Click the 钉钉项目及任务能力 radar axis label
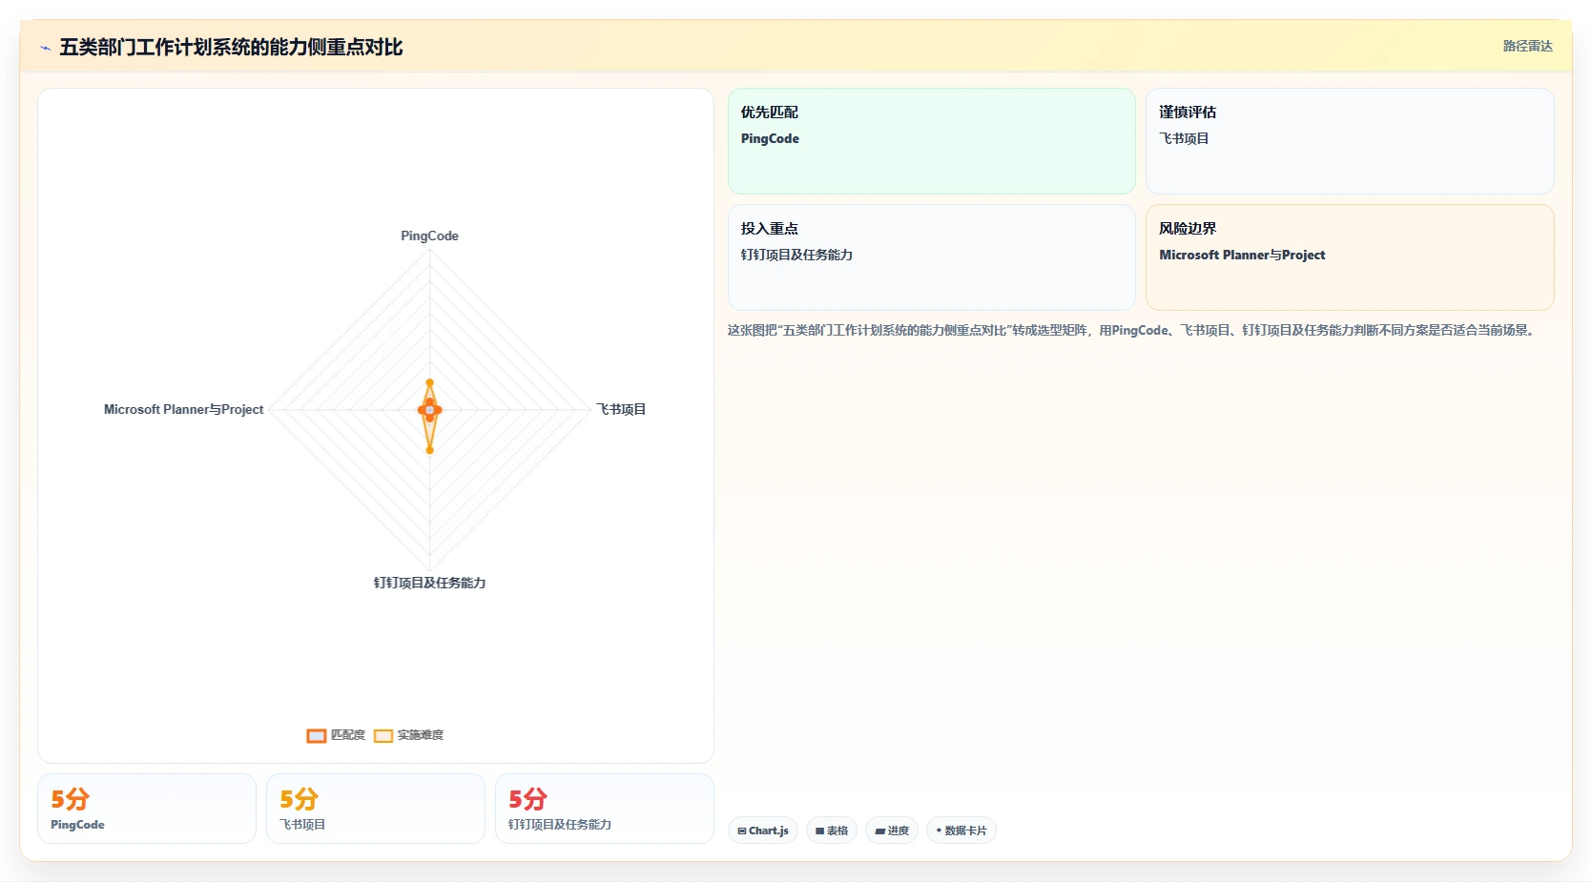This screenshot has width=1592, height=882. 429,583
